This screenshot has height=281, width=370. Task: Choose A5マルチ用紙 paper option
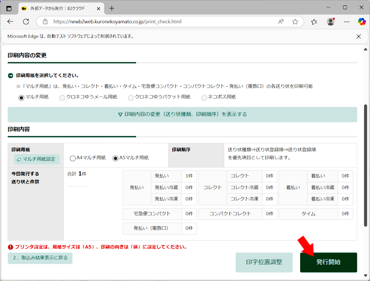pyautogui.click(x=115, y=158)
